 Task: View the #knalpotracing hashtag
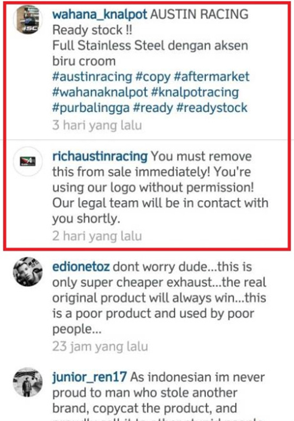pyautogui.click(x=195, y=92)
